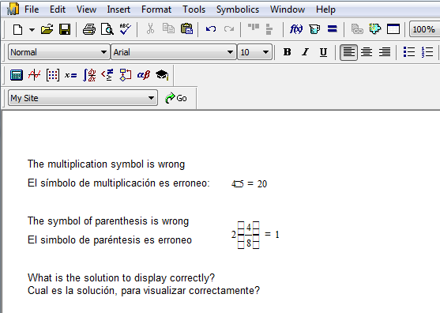Image resolution: width=440 pixels, height=313 pixels.
Task: Toggle Italic formatting
Action: tap(305, 52)
